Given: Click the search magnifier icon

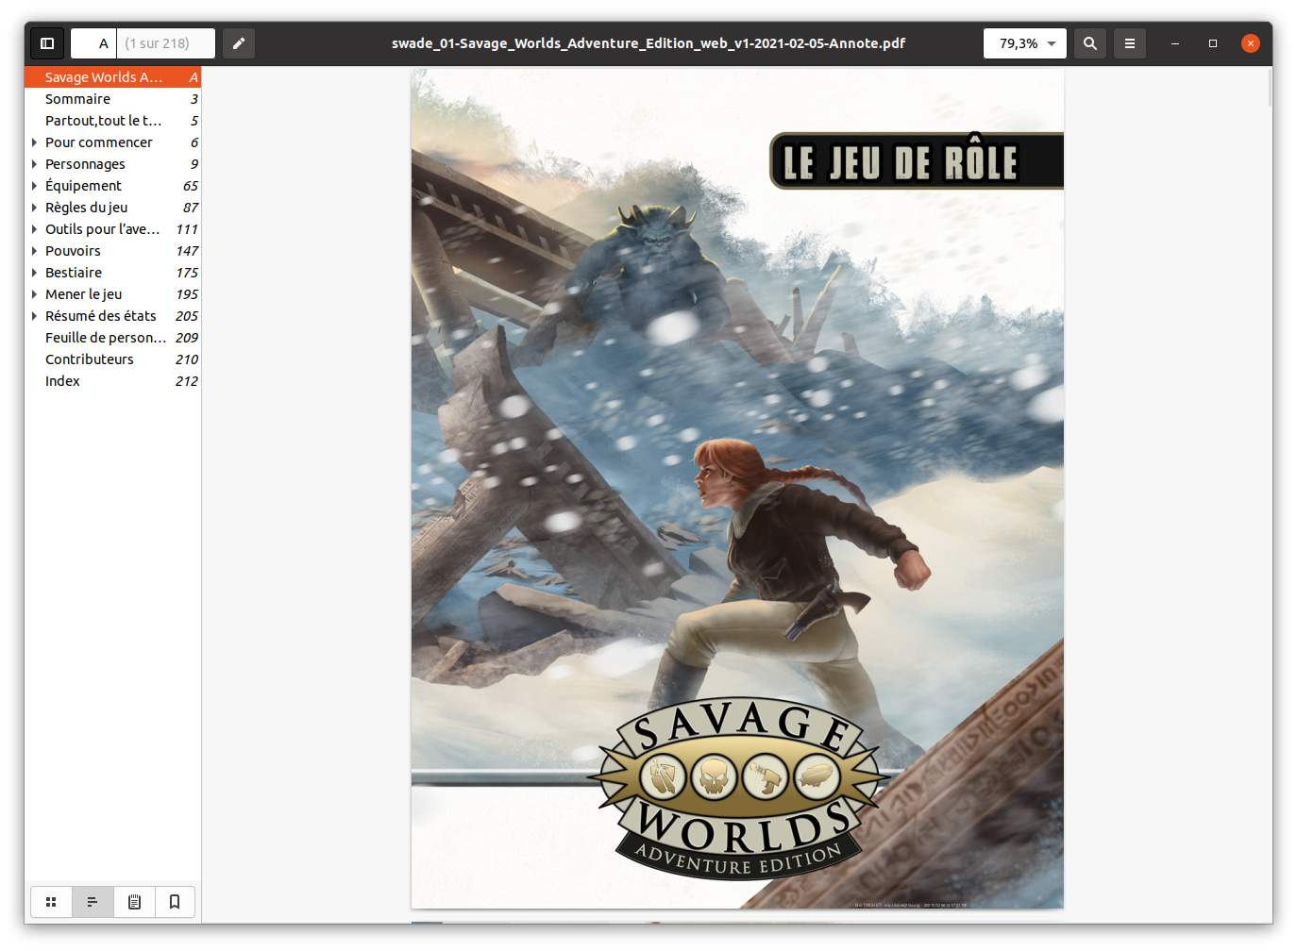Looking at the screenshot, I should coord(1090,43).
